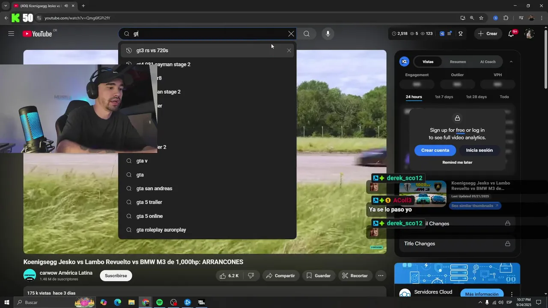The height and width of the screenshot is (308, 548).
Task: Open carwow América Latina channel avatar
Action: pos(30,275)
